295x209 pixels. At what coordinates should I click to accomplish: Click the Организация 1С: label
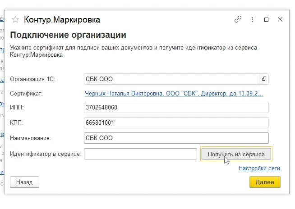(32, 79)
